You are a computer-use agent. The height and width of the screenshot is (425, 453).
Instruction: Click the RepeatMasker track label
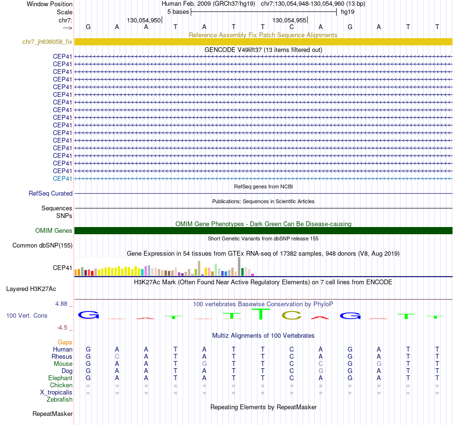pos(52,414)
